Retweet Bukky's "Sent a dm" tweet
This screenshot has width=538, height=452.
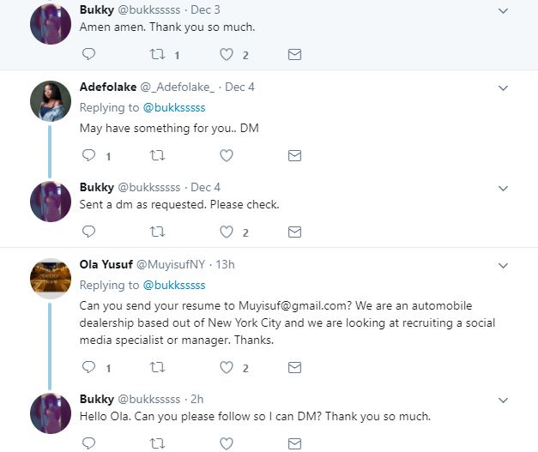click(x=157, y=232)
